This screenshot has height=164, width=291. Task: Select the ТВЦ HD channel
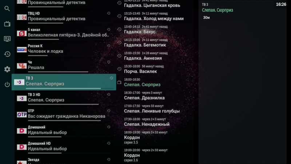(64, 17)
